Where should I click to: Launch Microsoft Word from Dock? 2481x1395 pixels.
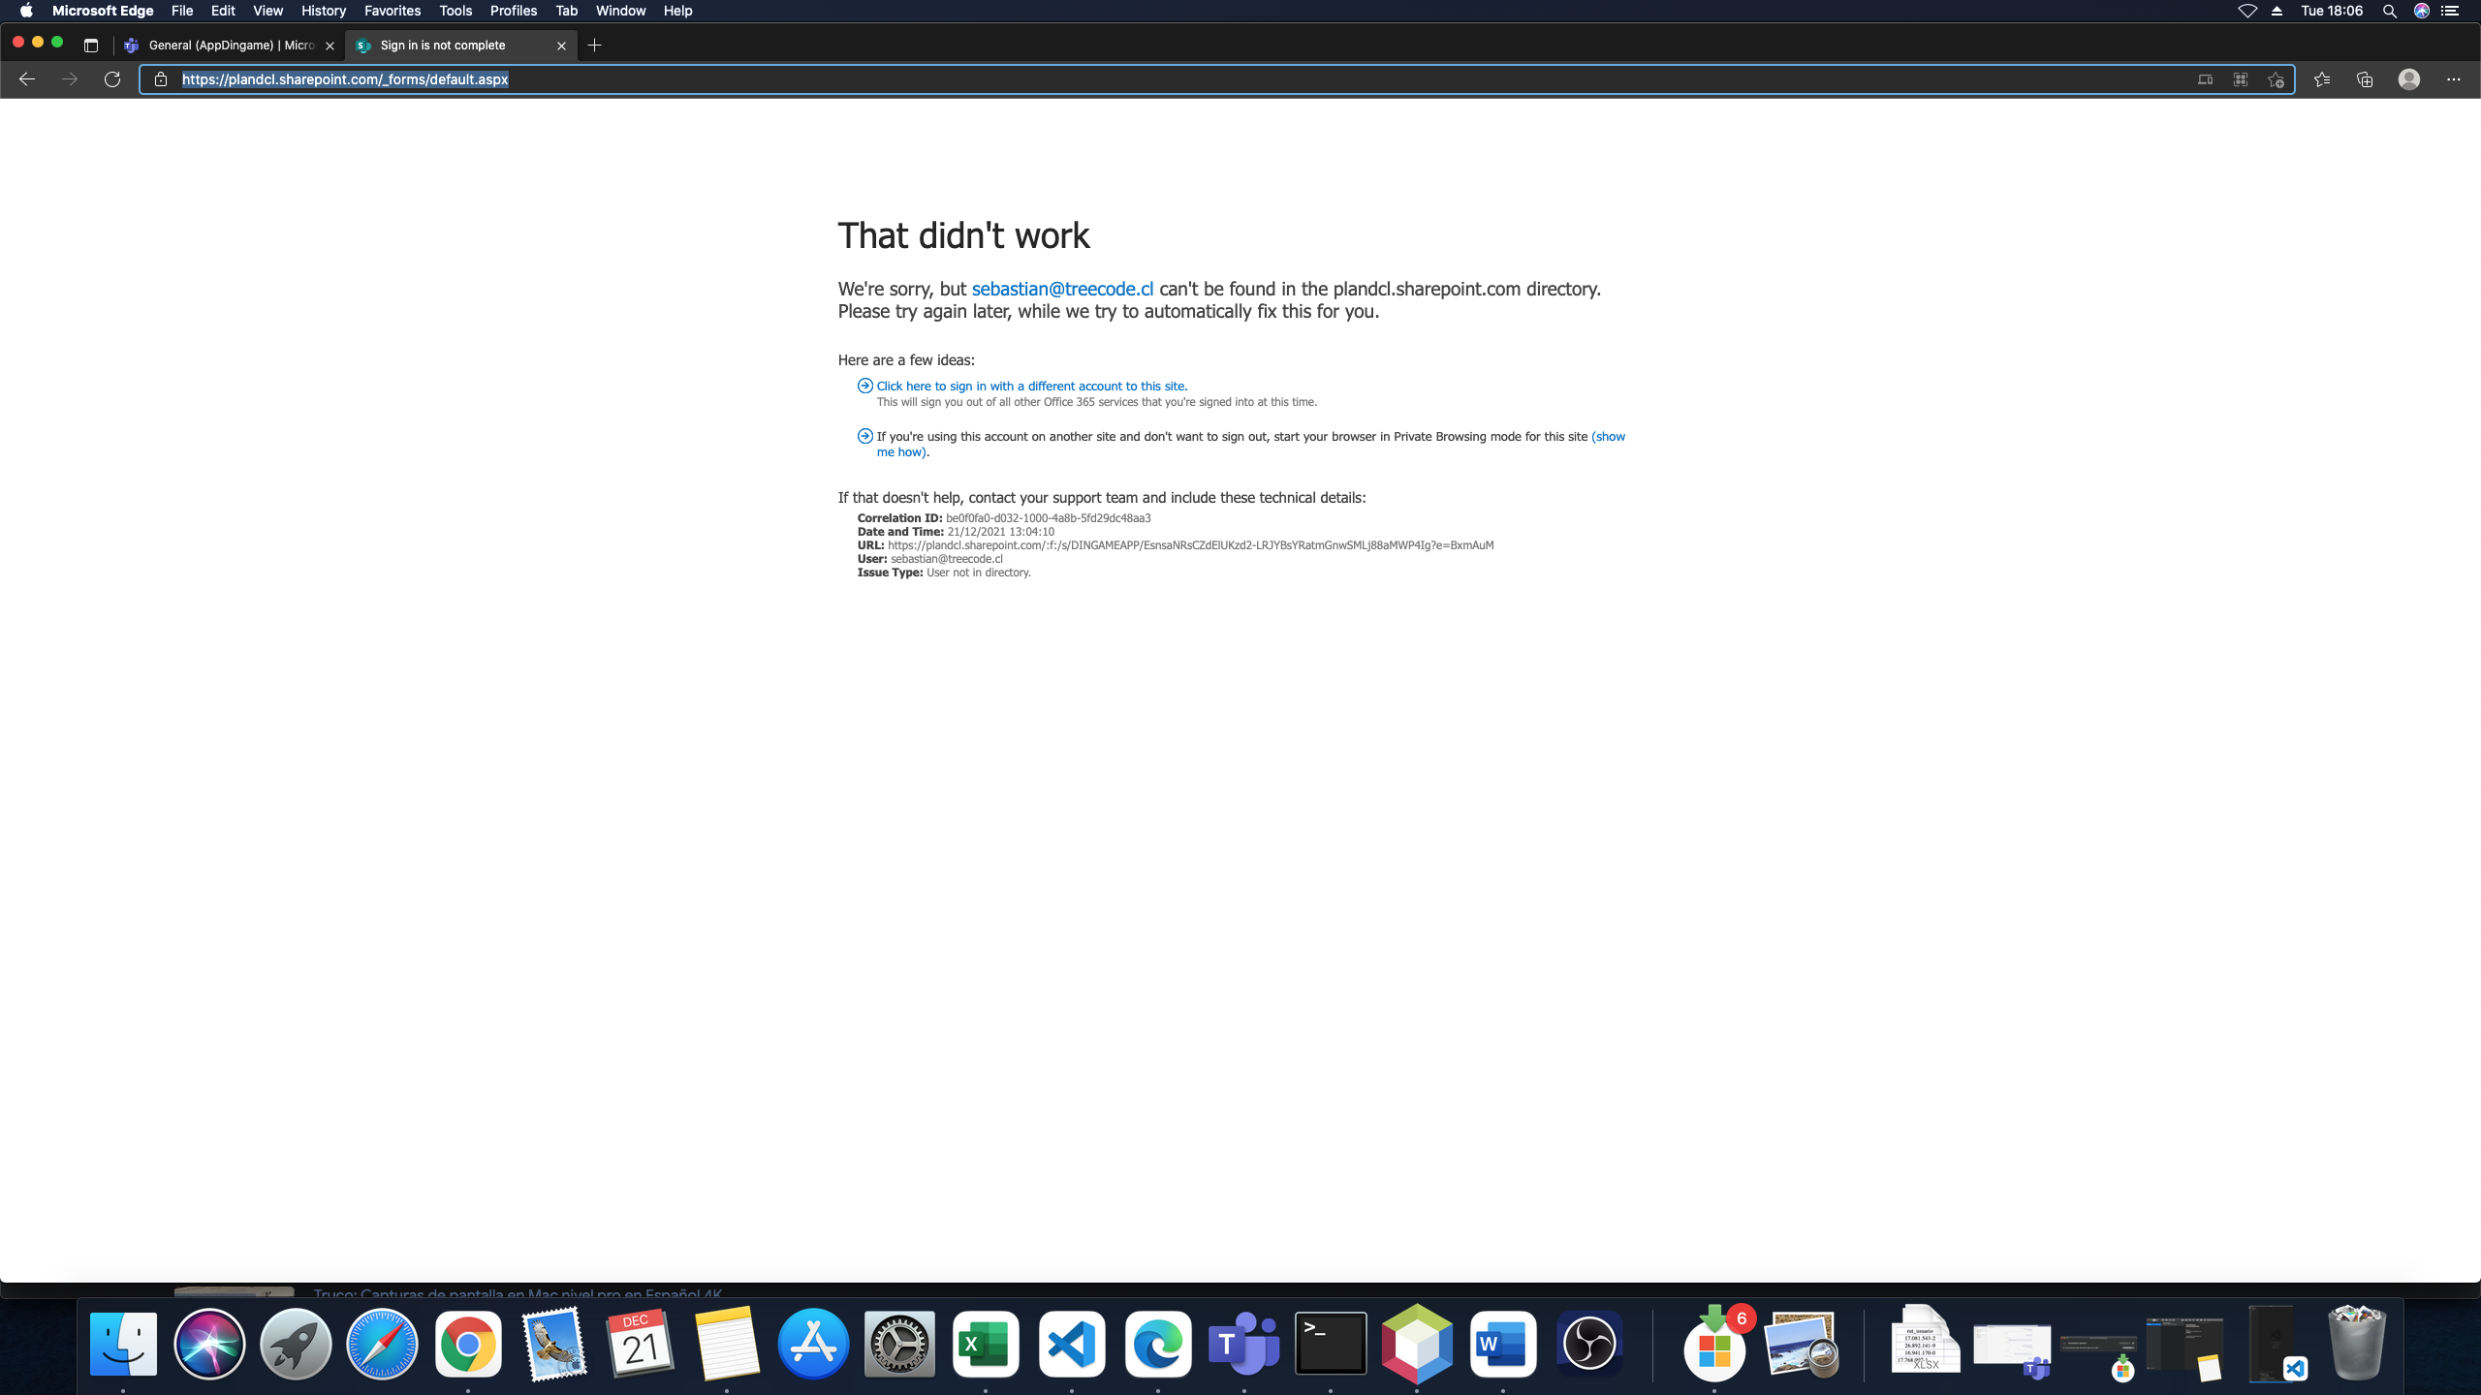pos(1503,1344)
